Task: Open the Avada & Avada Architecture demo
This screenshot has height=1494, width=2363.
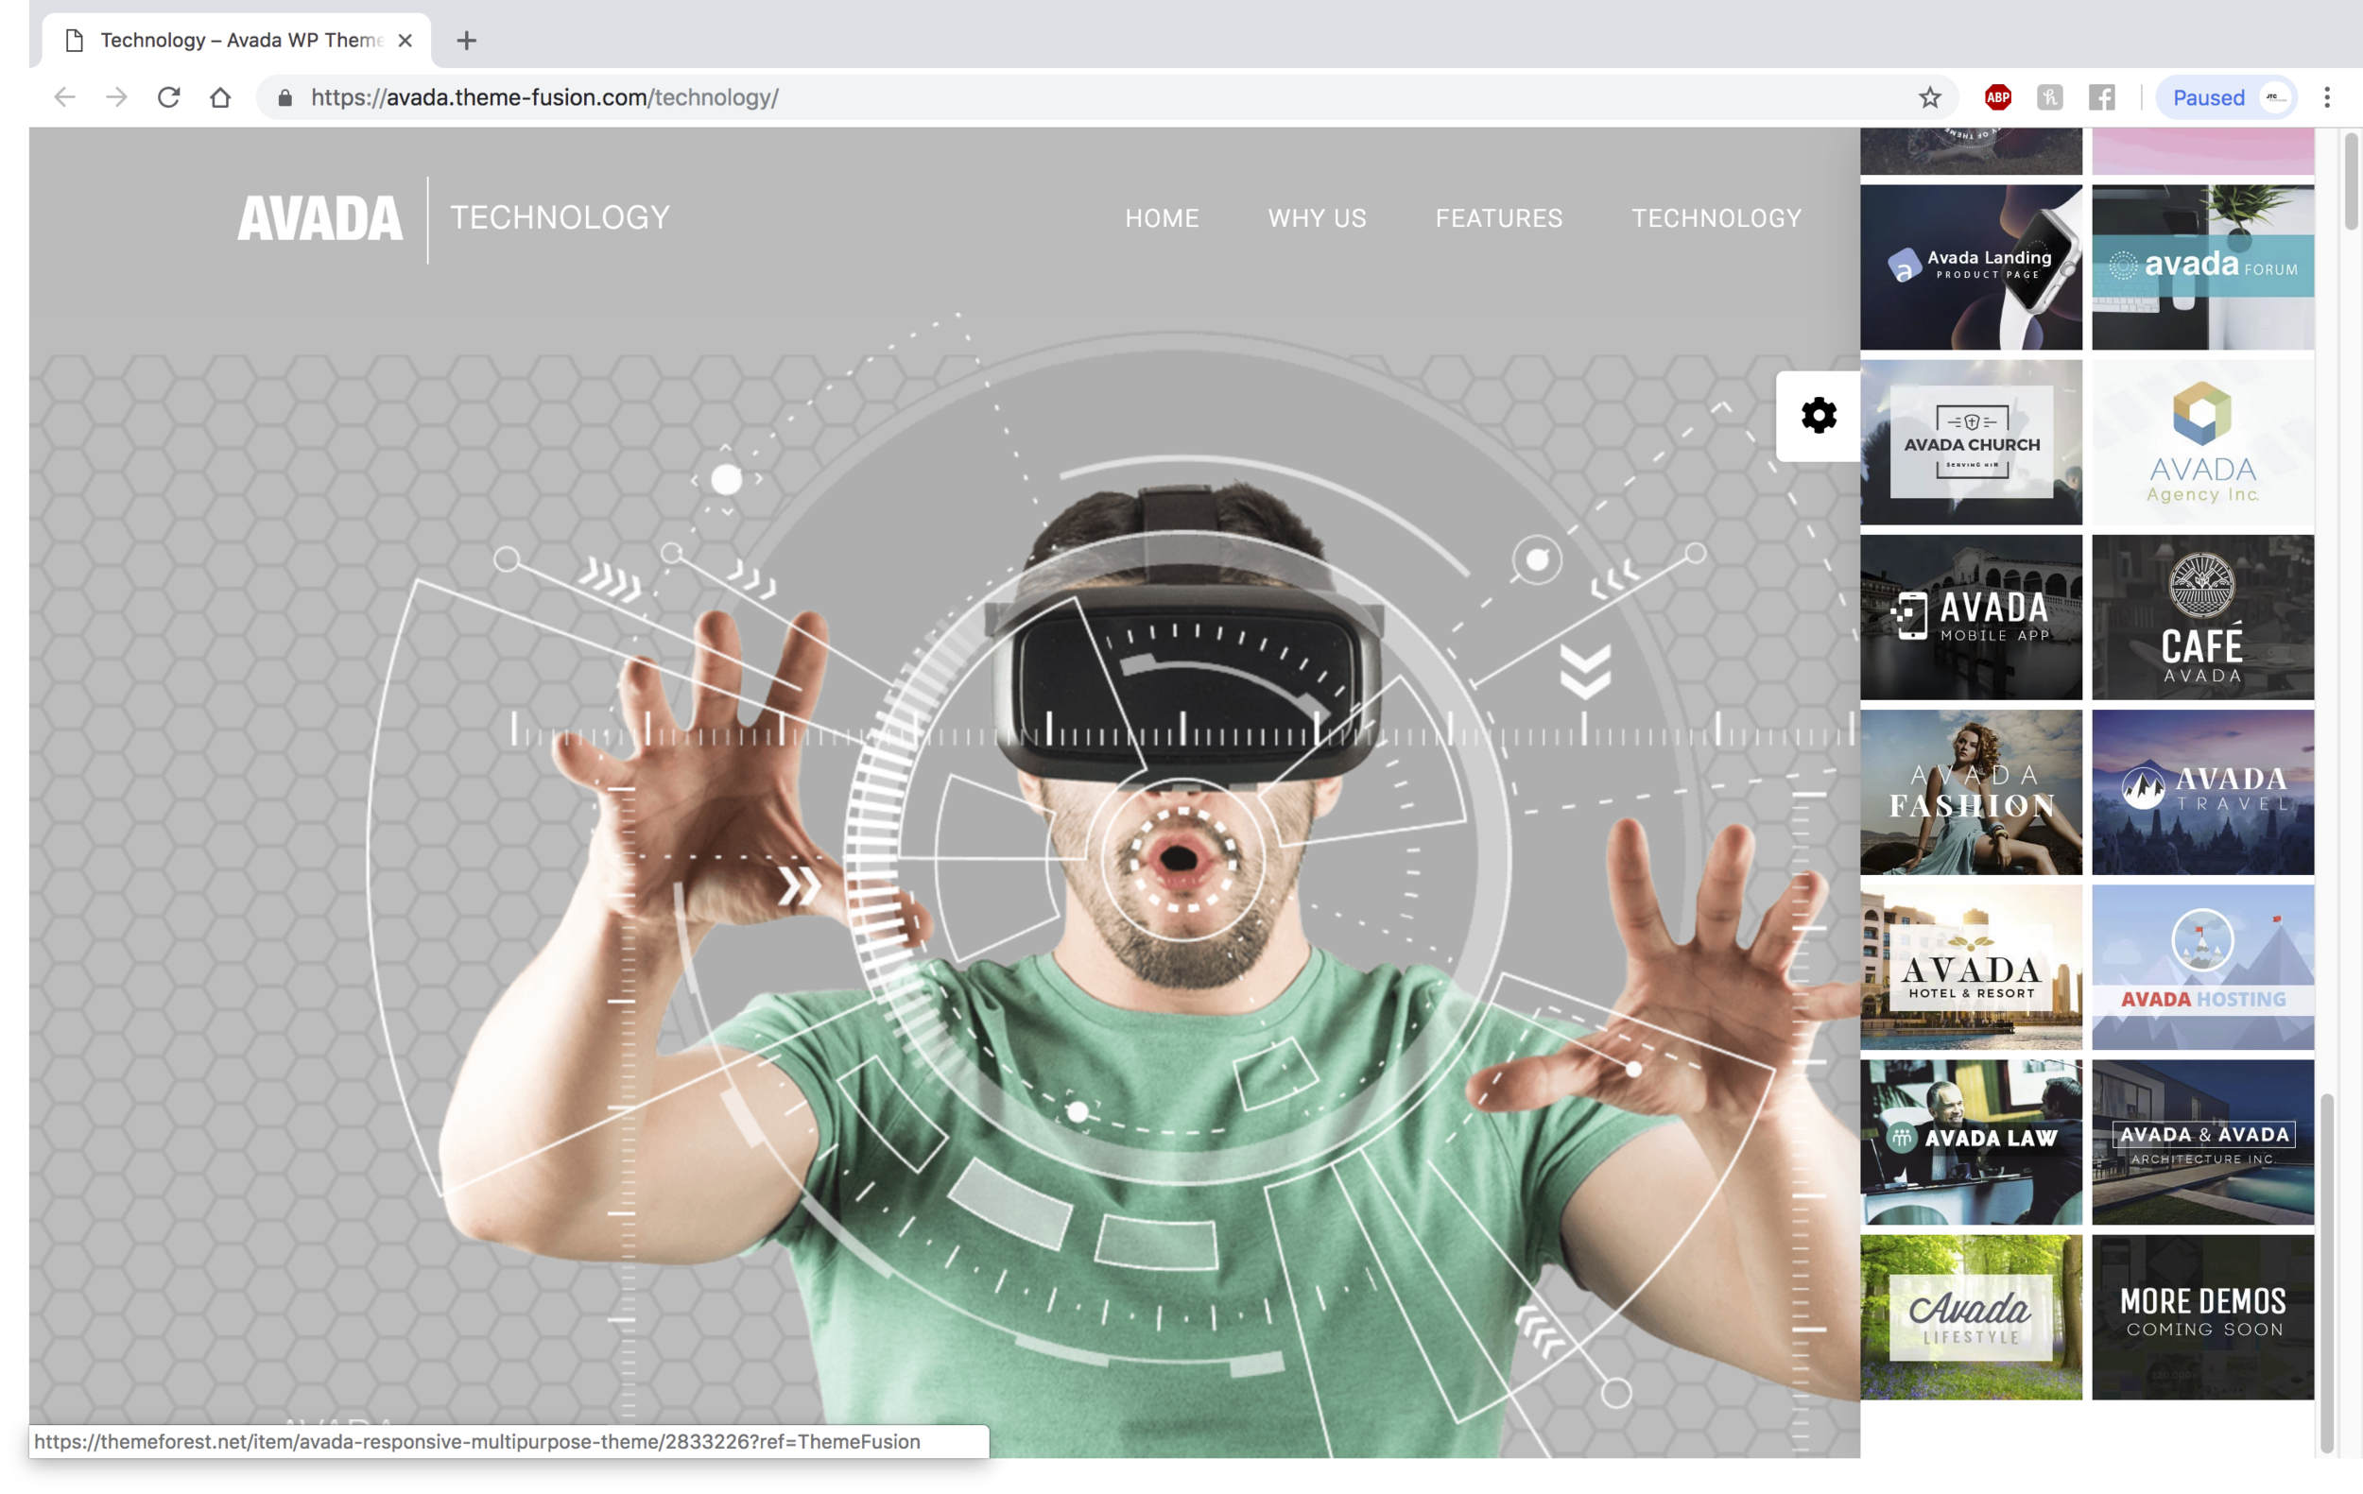Action: [2202, 1142]
